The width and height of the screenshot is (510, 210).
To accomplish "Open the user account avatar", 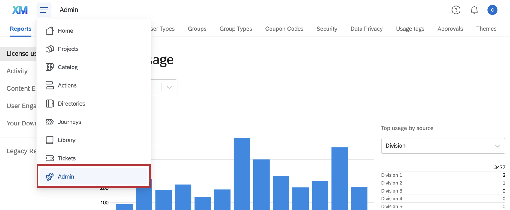I will (x=492, y=10).
